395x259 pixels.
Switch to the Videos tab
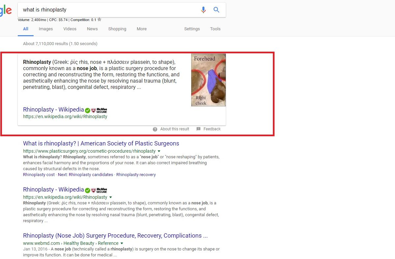[x=70, y=29]
